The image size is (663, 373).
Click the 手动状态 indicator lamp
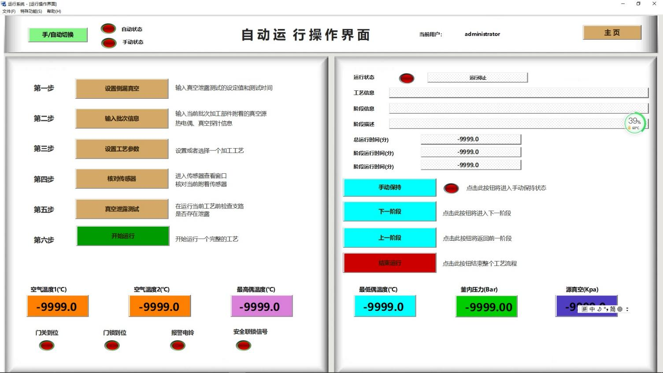tap(108, 42)
